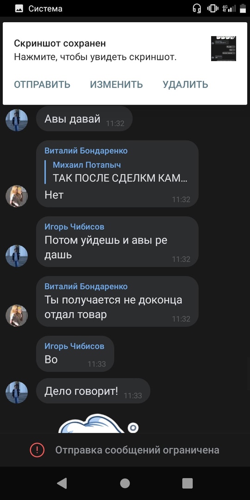The width and height of the screenshot is (250, 500).
Task: Open recent apps with square button
Action: (187, 483)
